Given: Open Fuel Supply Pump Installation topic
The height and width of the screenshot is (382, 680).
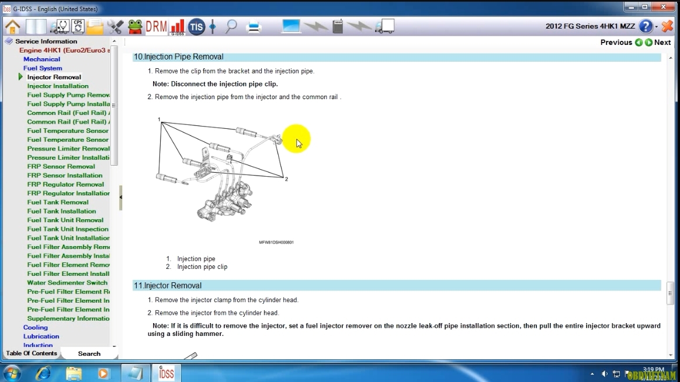Looking at the screenshot, I should 68,104.
